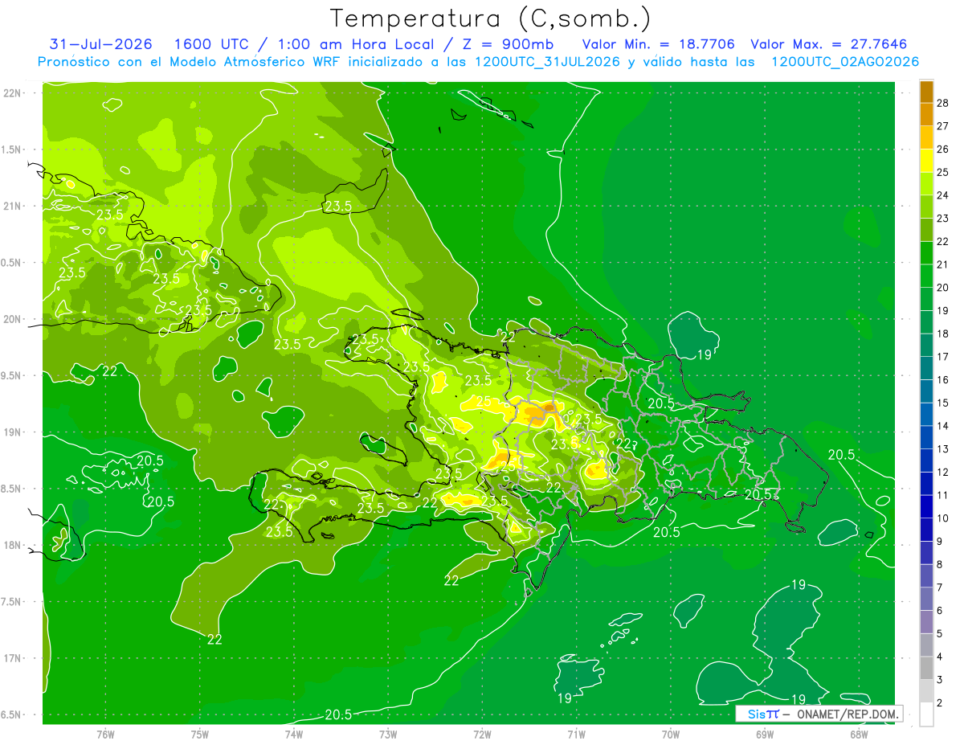Click the 'Temperatura (C,somb.)' chart title

coord(491,18)
